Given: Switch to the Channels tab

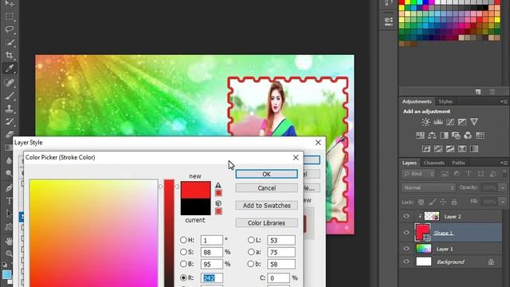Looking at the screenshot, I should [x=433, y=163].
